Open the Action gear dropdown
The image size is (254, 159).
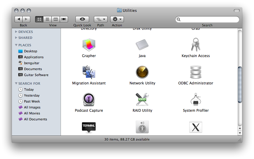[x=117, y=19]
